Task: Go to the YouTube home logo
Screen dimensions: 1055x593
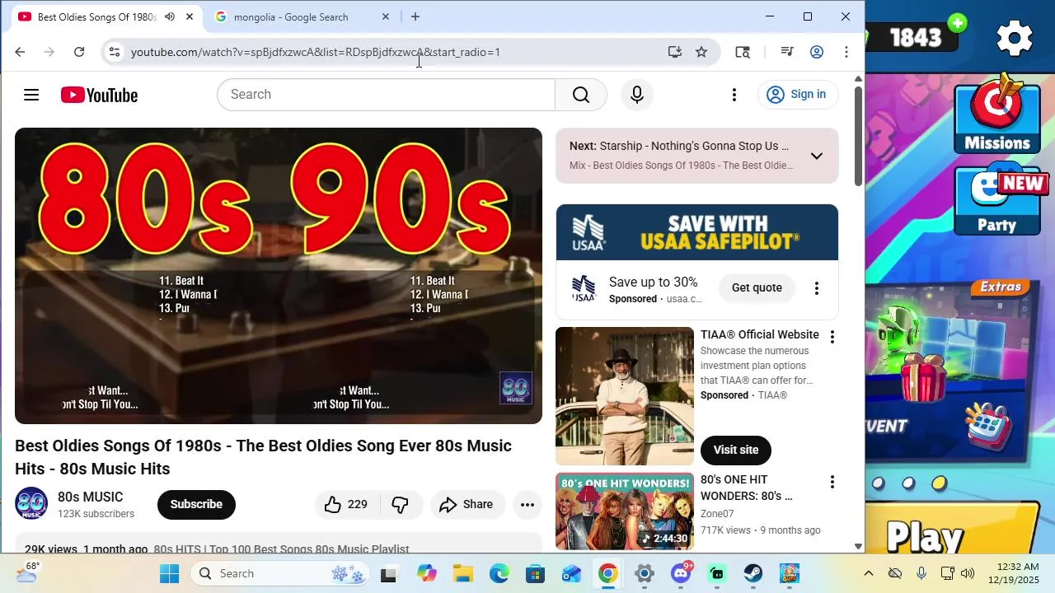Action: click(99, 95)
